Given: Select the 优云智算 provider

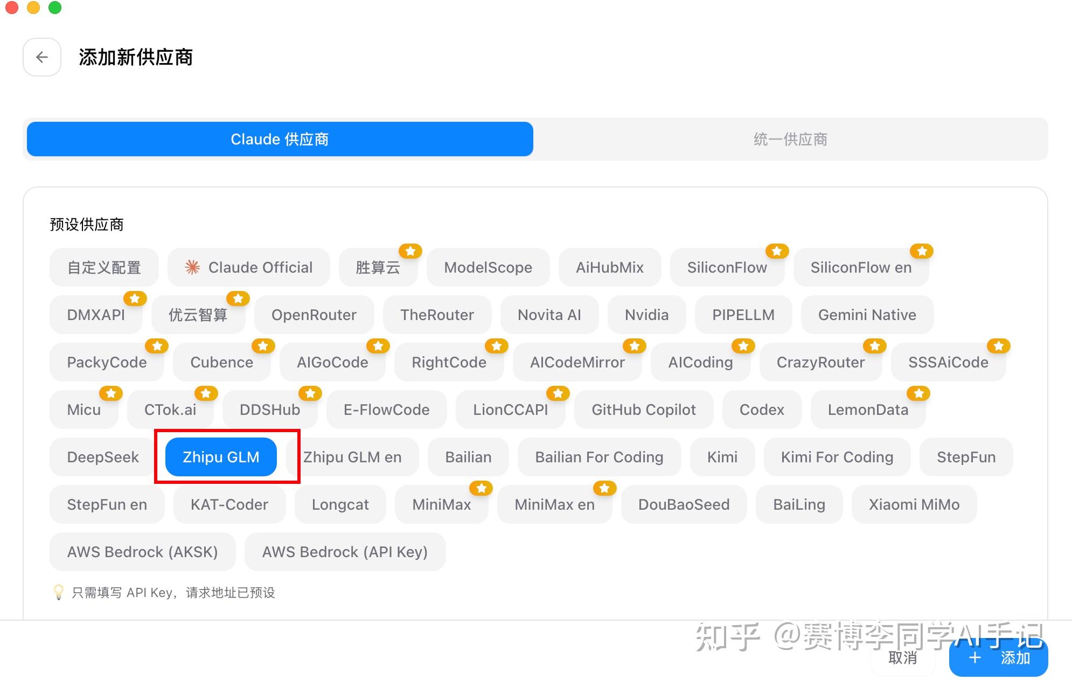Looking at the screenshot, I should coord(198,315).
